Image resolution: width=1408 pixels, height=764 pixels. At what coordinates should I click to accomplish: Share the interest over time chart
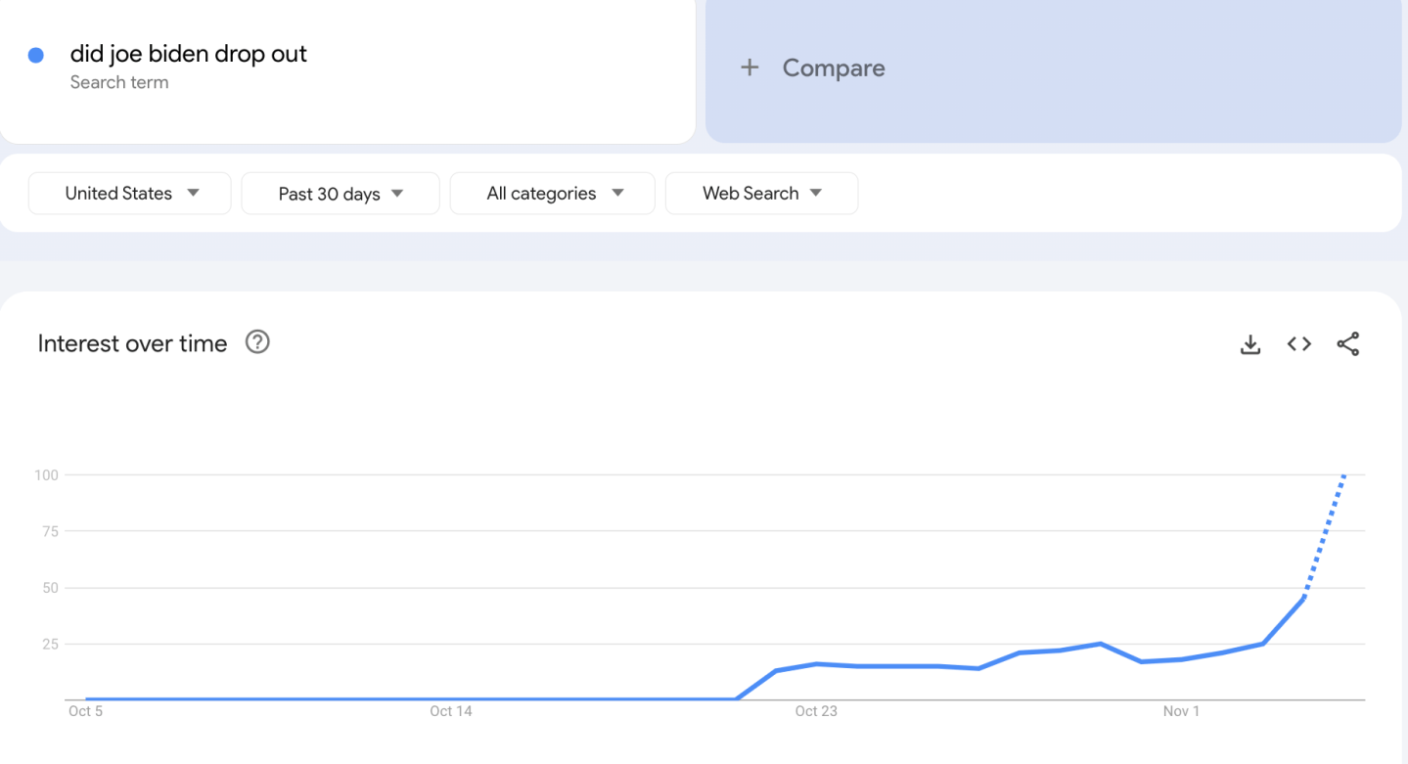(x=1347, y=344)
